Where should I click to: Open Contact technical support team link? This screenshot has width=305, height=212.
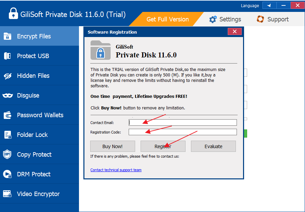point(116,170)
